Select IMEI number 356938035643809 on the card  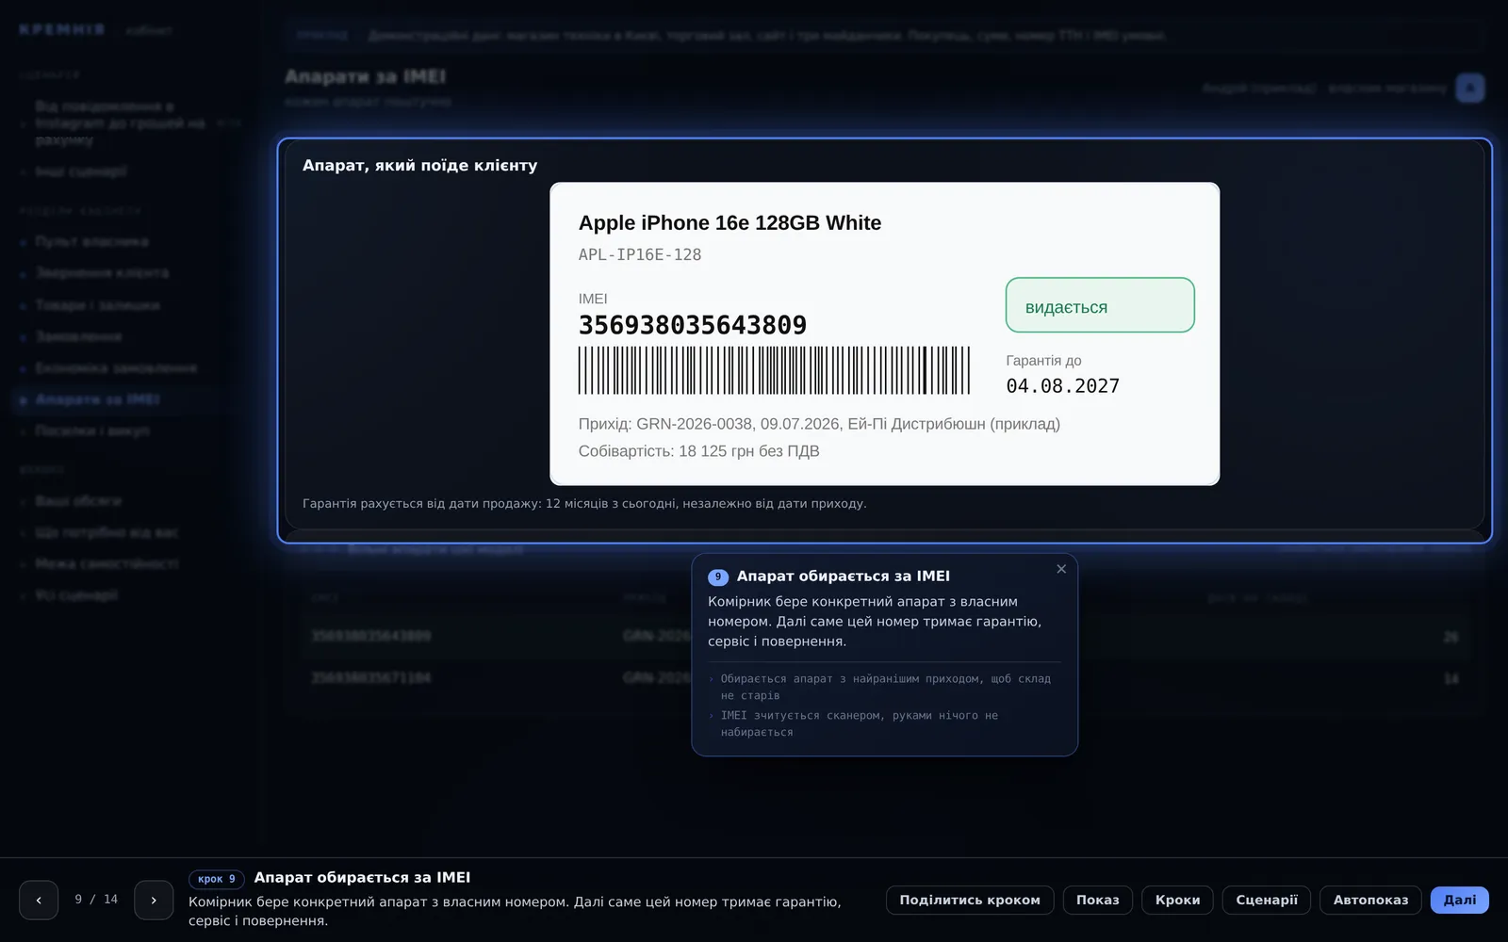tap(693, 325)
